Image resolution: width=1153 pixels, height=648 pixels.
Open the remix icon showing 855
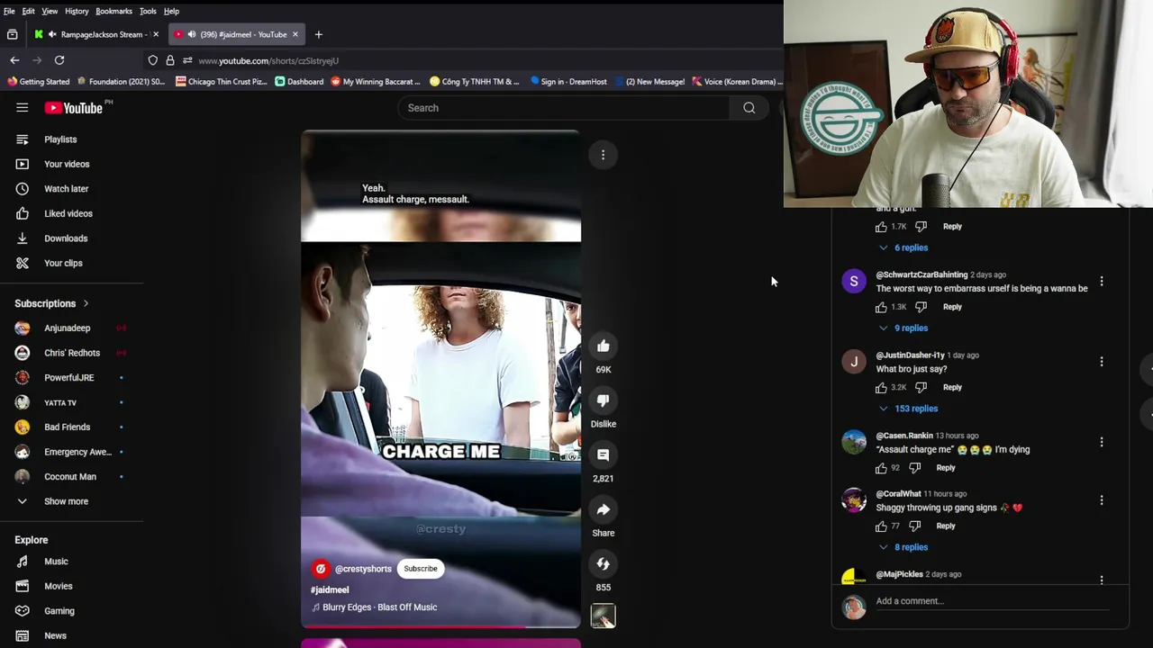(x=604, y=564)
